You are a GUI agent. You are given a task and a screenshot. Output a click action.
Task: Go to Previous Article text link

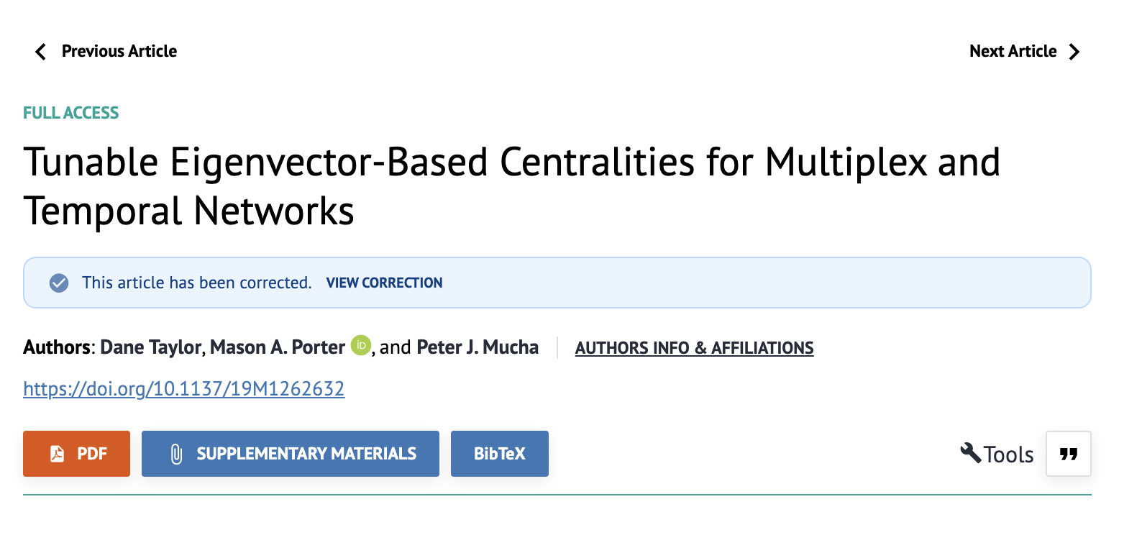pyautogui.click(x=119, y=52)
